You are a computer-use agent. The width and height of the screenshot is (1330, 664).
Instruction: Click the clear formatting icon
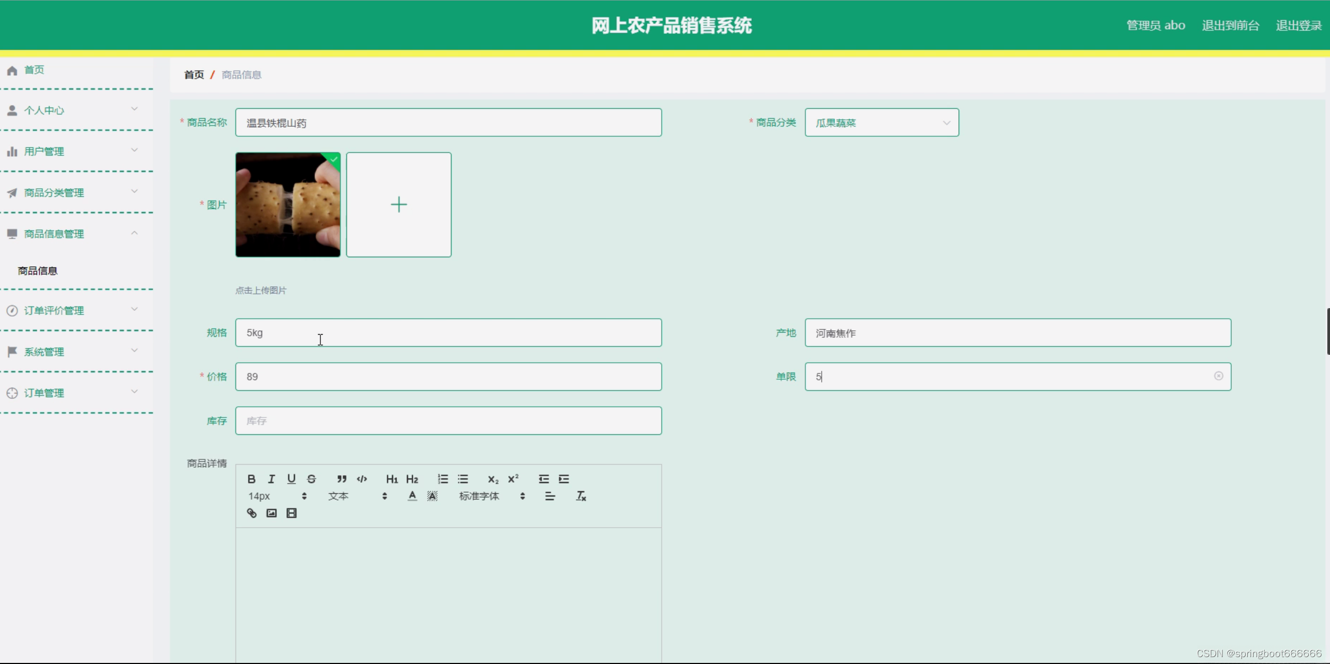[581, 496]
